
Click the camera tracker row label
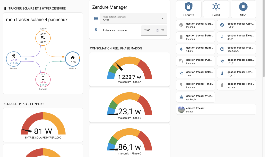[x=195, y=108]
